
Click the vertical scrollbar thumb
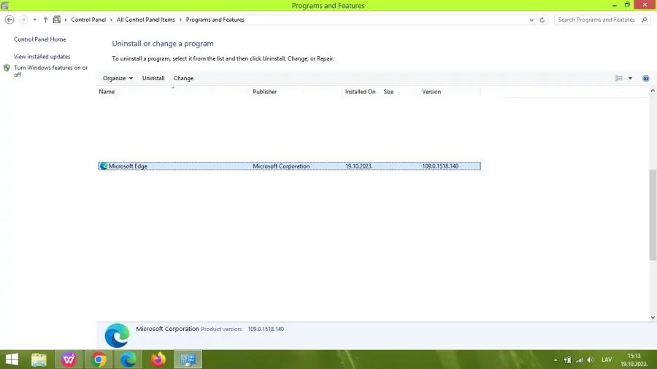[x=653, y=214]
